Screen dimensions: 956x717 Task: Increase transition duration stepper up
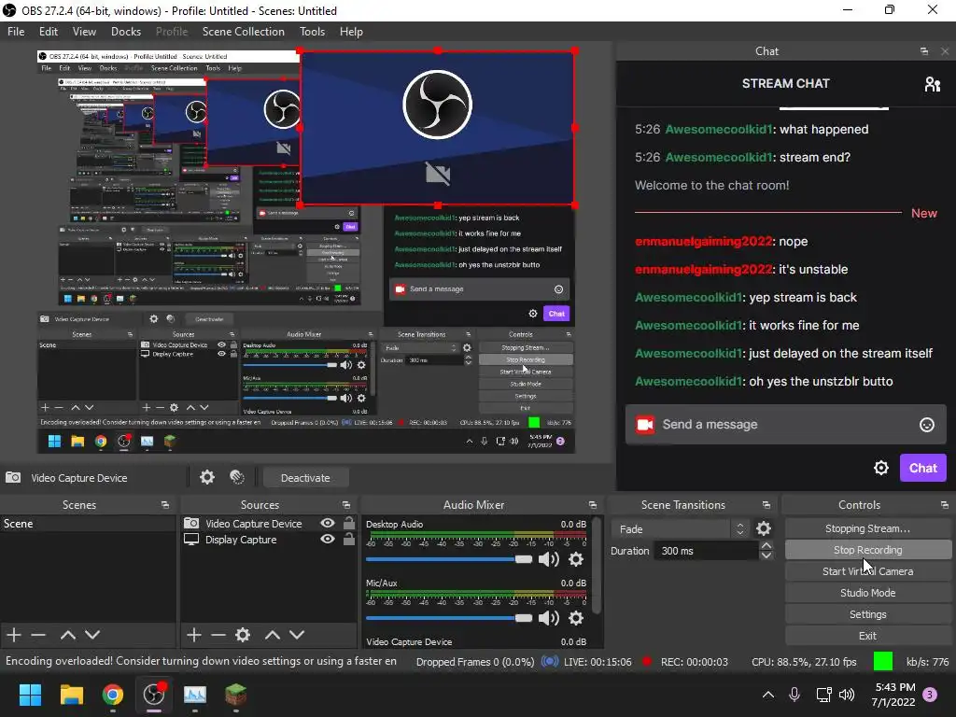[x=766, y=545]
